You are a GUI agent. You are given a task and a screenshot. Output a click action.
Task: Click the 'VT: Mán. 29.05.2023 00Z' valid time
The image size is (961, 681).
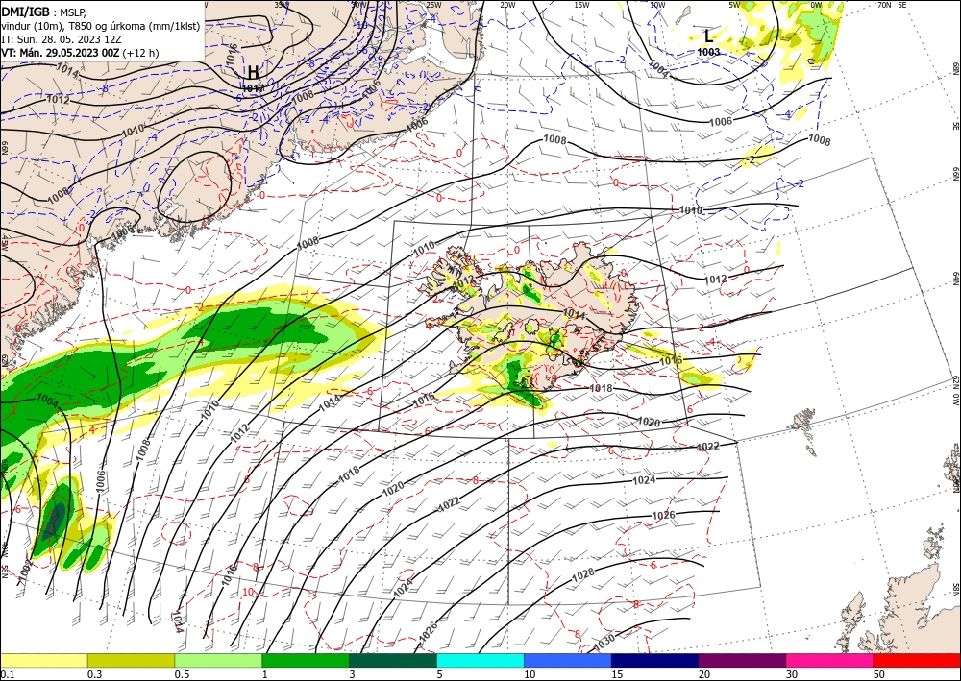61,53
